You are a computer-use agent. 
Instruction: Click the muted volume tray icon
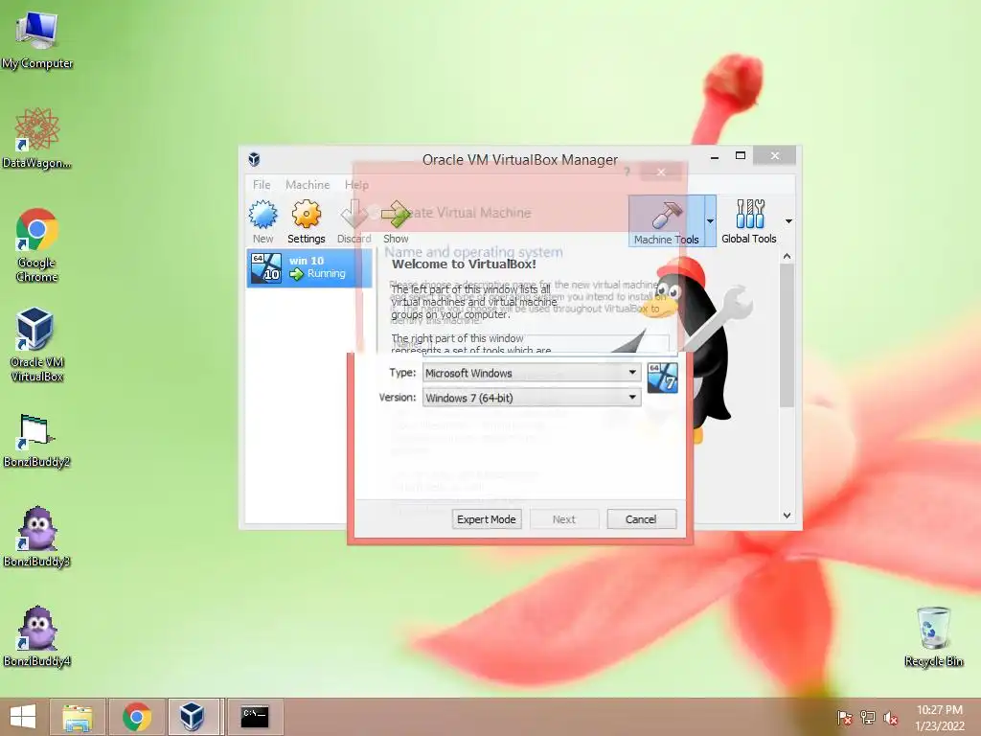coord(891,718)
